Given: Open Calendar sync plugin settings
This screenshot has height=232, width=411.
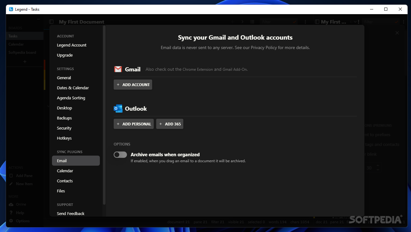Looking at the screenshot, I should 65,171.
